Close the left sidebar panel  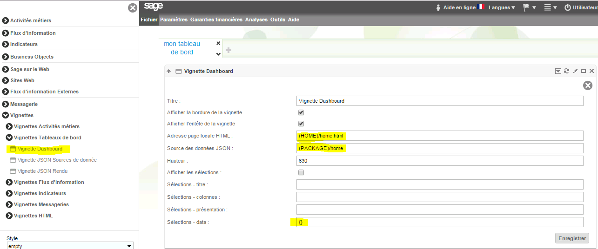point(133,7)
